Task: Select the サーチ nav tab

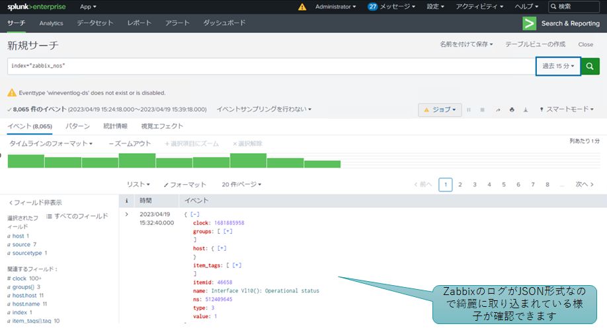Action: tap(17, 23)
